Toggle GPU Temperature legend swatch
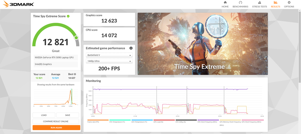The height and width of the screenshot is (134, 301). click(x=142, y=120)
